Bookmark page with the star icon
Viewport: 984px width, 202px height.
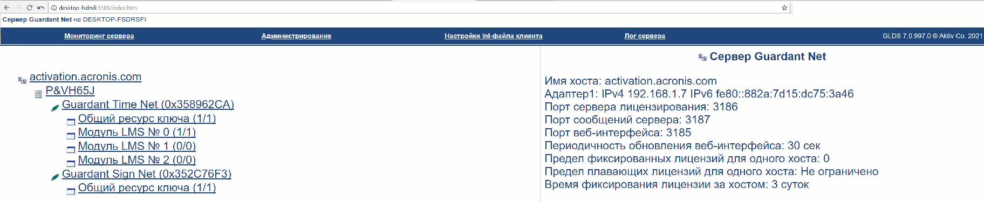tap(784, 8)
